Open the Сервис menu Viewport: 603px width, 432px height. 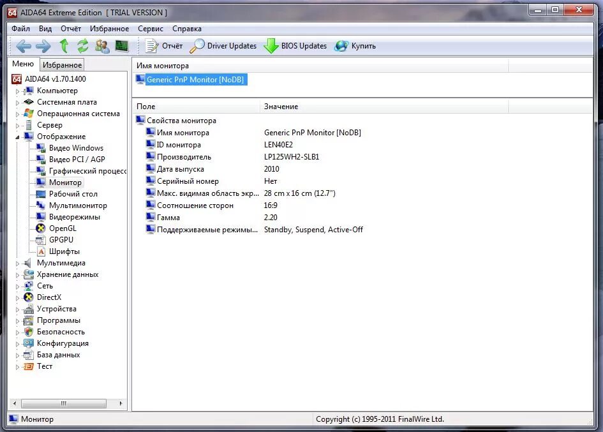(x=151, y=29)
